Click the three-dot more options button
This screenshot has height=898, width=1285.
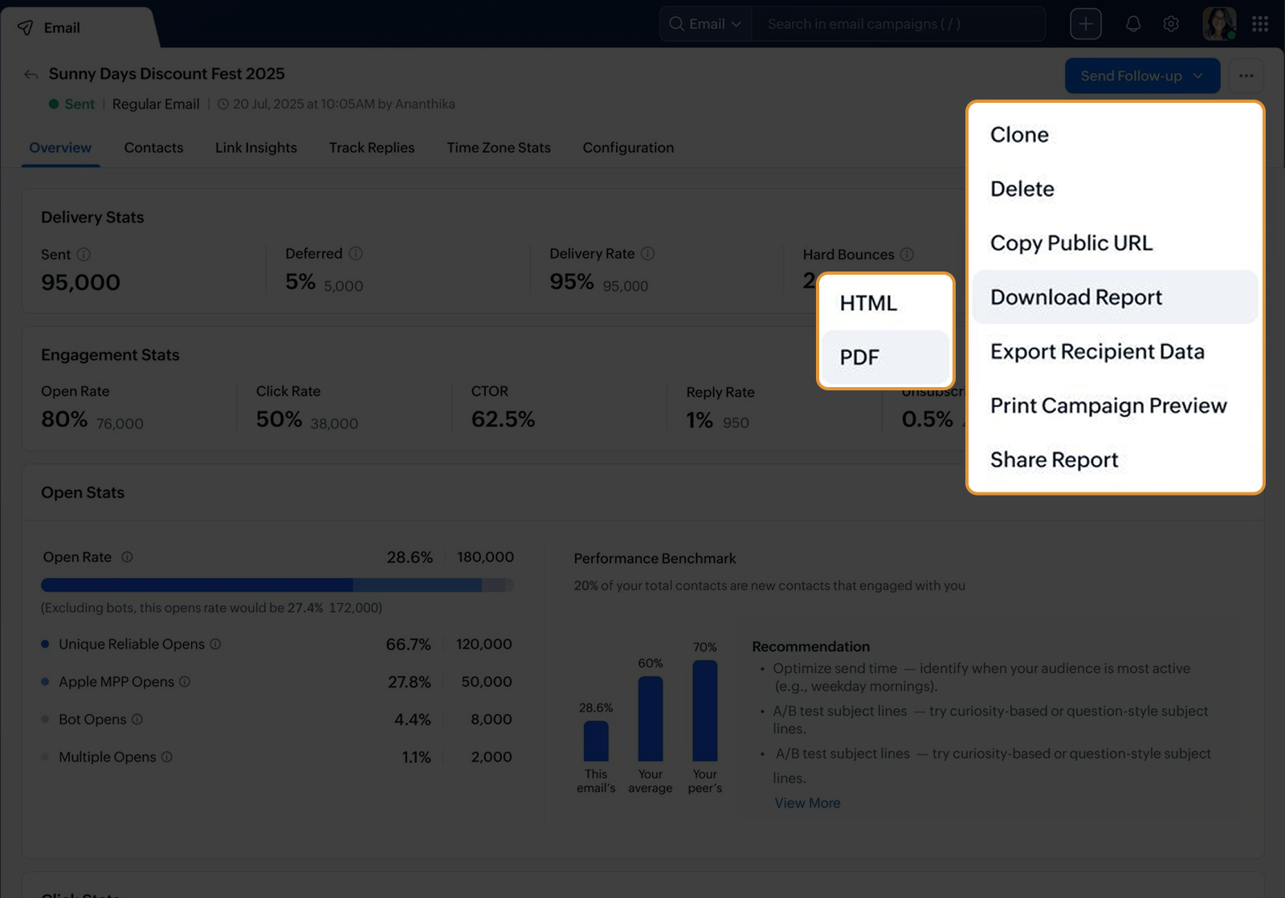pos(1246,76)
